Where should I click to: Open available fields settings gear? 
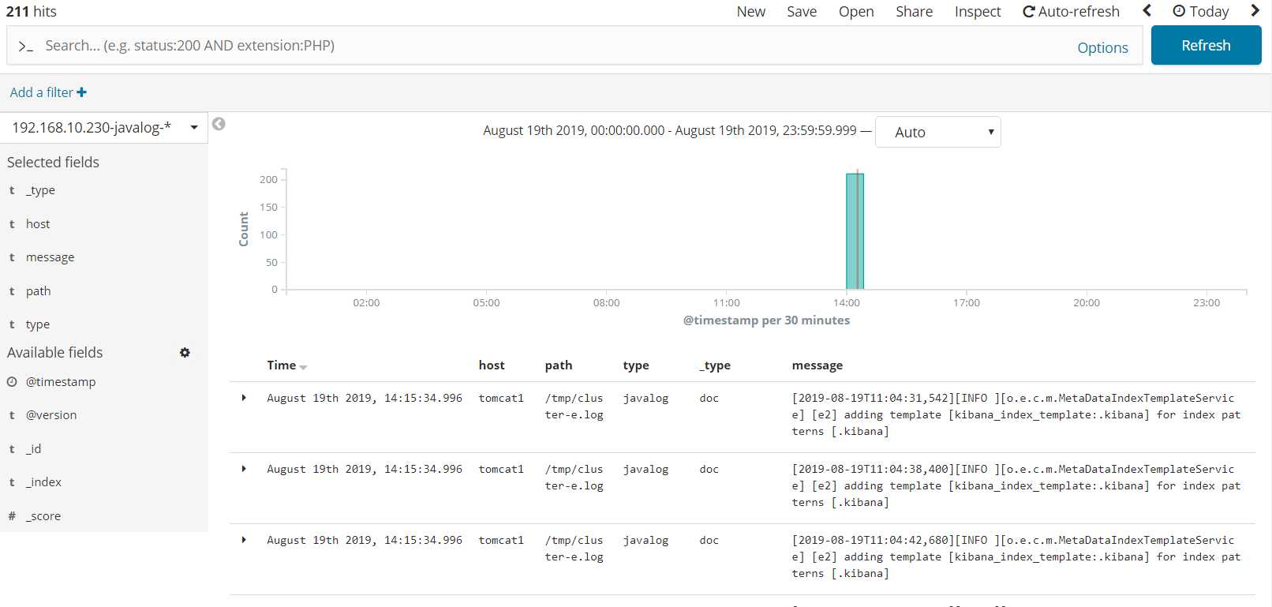[x=185, y=353]
